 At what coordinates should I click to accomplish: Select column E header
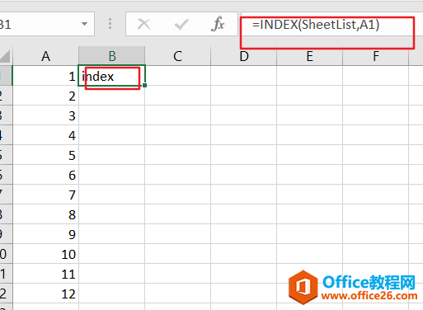[x=310, y=56]
